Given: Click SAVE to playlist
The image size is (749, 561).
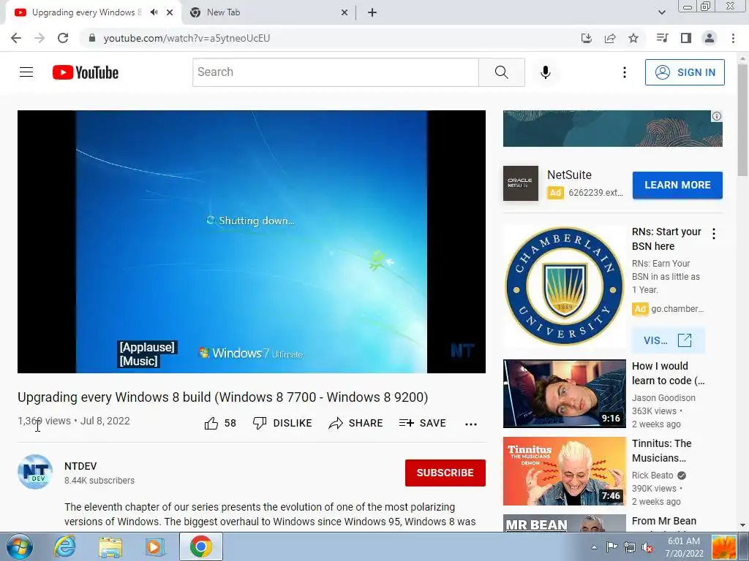Looking at the screenshot, I should click(422, 423).
